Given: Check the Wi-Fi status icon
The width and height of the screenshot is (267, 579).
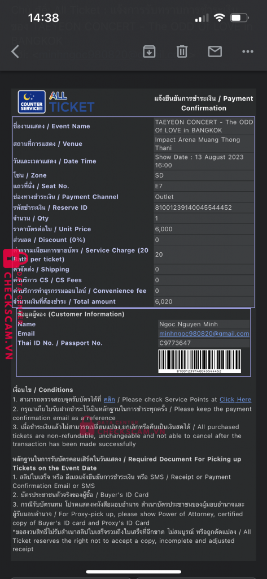Looking at the screenshot, I should (x=220, y=18).
